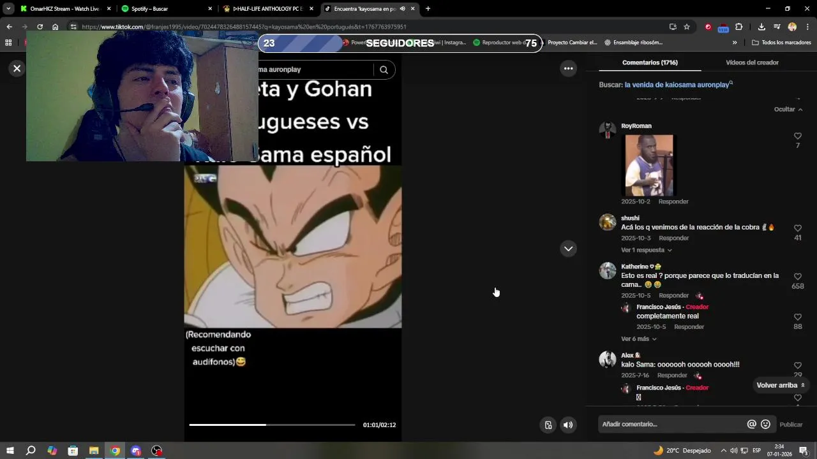Screen dimensions: 817x459
Task: Seek on the video progress bar
Action: coord(272,425)
